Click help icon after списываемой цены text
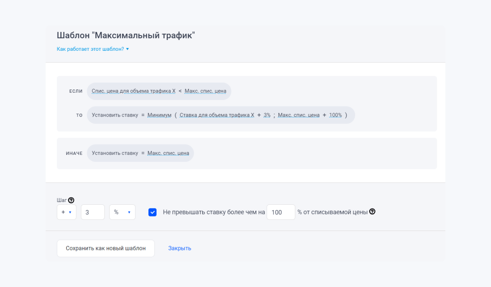The height and width of the screenshot is (287, 491). click(372, 211)
